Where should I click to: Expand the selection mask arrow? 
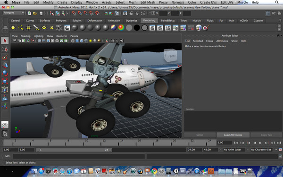coord(67,13)
